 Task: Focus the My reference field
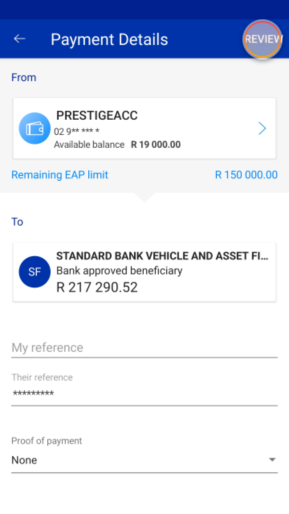[x=144, y=347]
